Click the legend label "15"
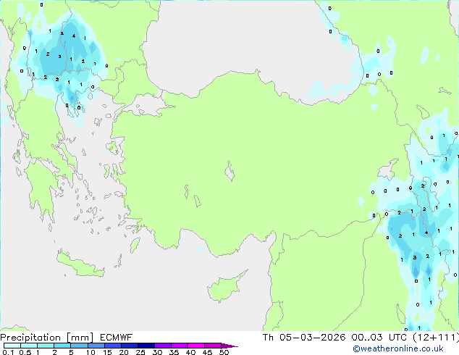The width and height of the screenshot is (459, 355). [107, 352]
